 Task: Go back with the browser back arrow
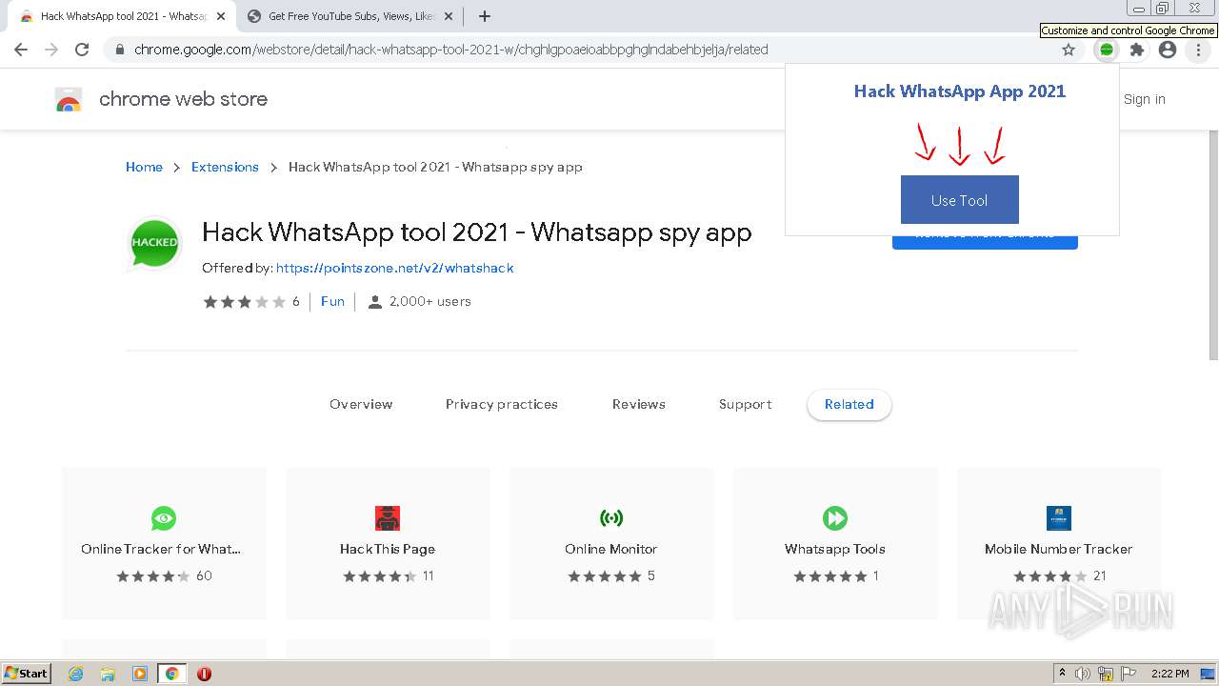tap(21, 50)
